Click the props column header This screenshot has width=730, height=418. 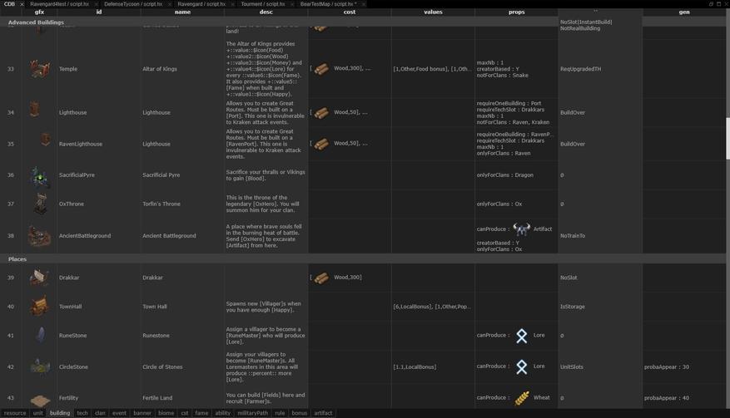pyautogui.click(x=516, y=12)
